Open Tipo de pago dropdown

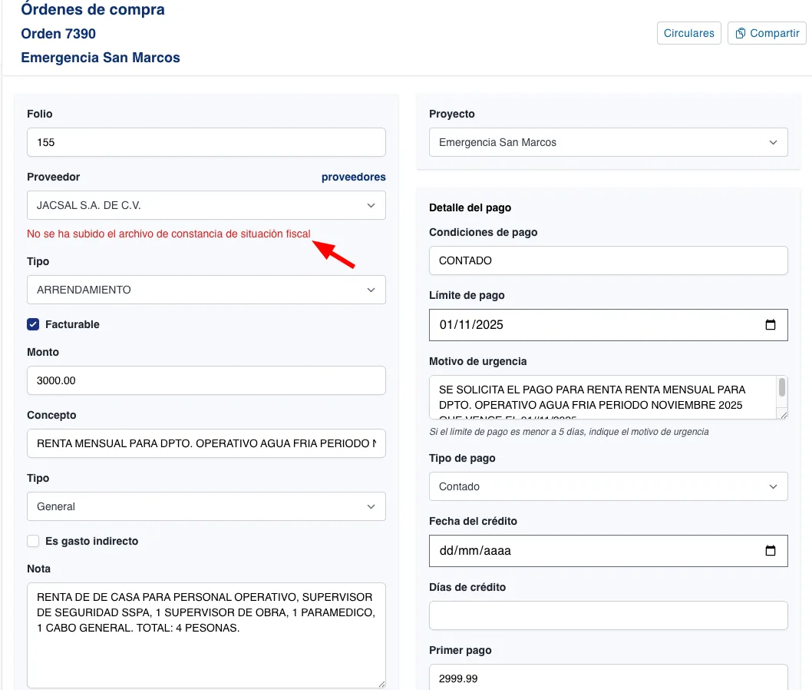608,486
